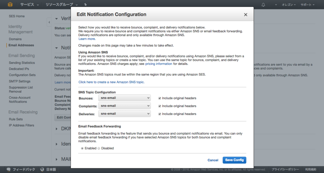This screenshot has height=173, width=324.
Task: Click the create new Amazon SNS topic link
Action: (x=111, y=82)
